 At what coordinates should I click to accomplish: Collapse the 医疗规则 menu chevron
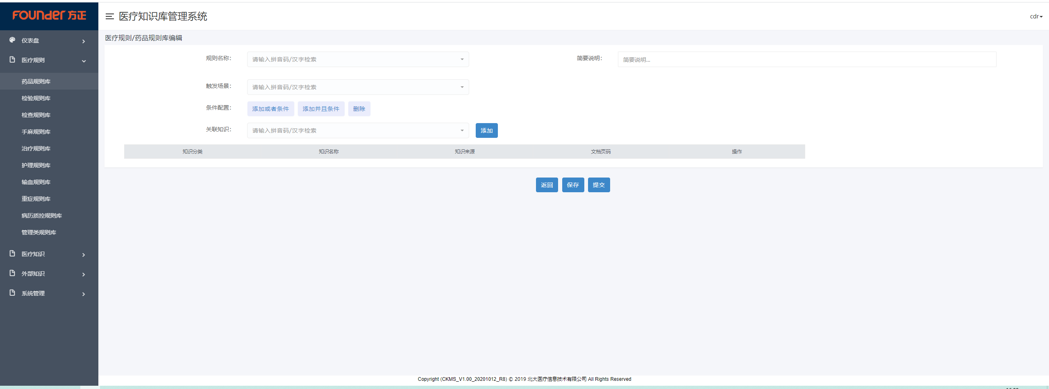84,61
